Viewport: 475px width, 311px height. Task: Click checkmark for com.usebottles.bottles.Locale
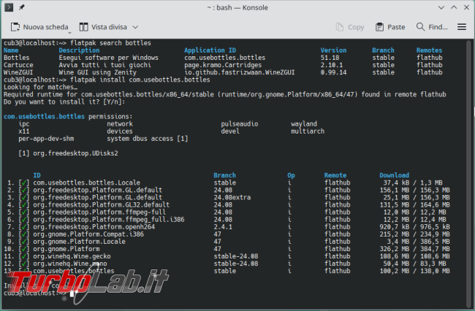coord(24,183)
